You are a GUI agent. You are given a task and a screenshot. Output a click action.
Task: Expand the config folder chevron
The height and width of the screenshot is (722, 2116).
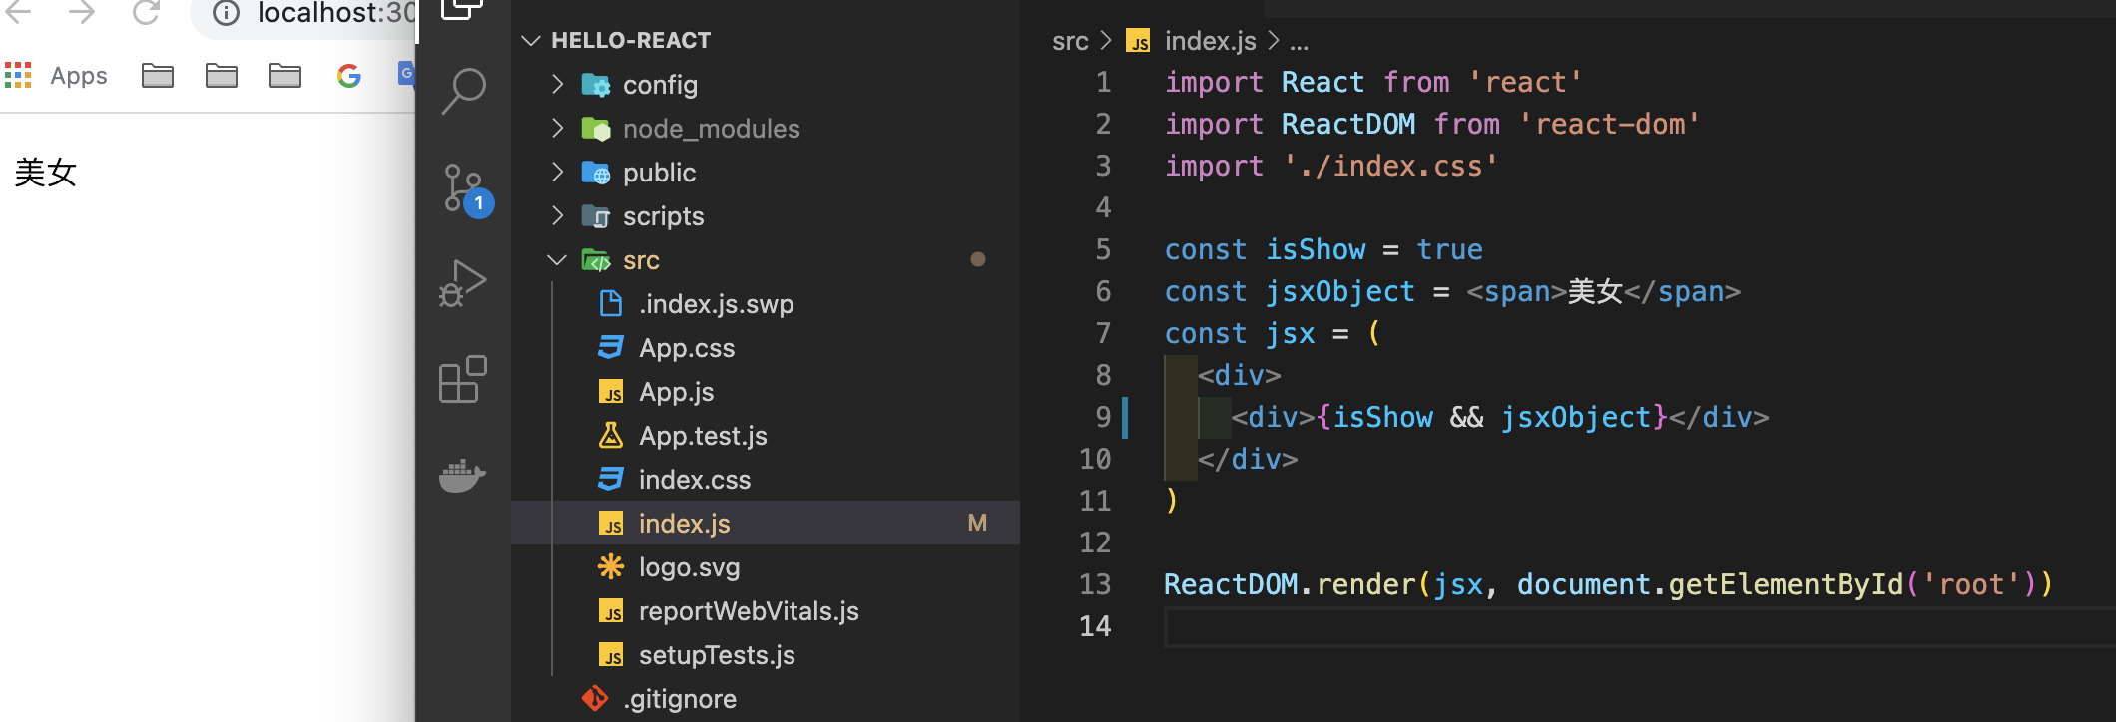[x=557, y=85]
